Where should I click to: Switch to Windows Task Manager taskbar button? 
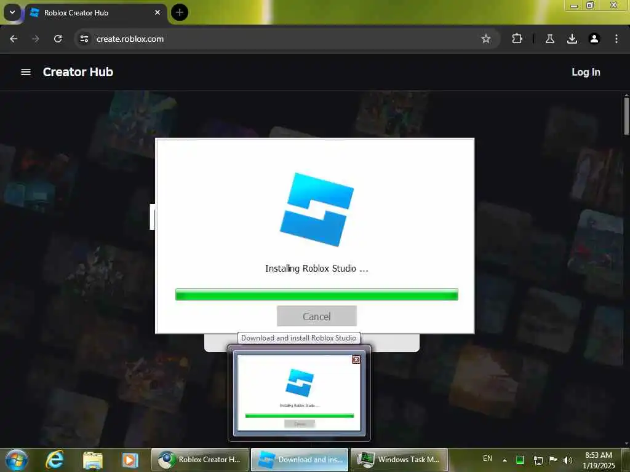click(x=399, y=460)
